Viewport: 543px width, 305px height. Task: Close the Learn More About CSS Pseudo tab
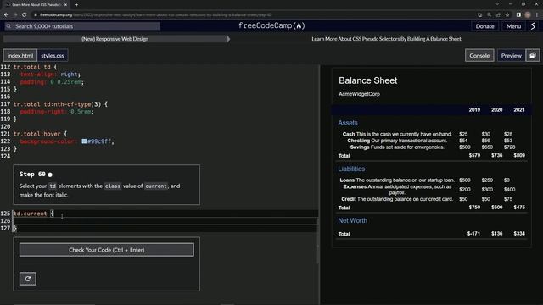65,5
